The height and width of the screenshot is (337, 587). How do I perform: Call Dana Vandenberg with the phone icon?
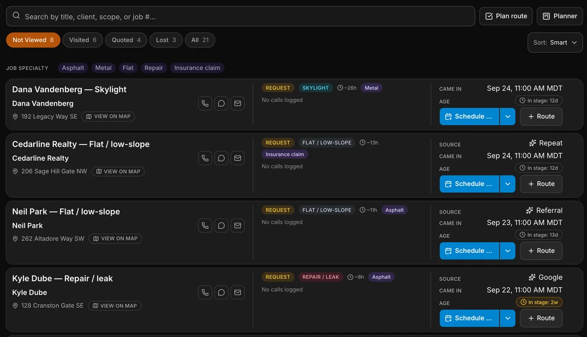coord(205,104)
